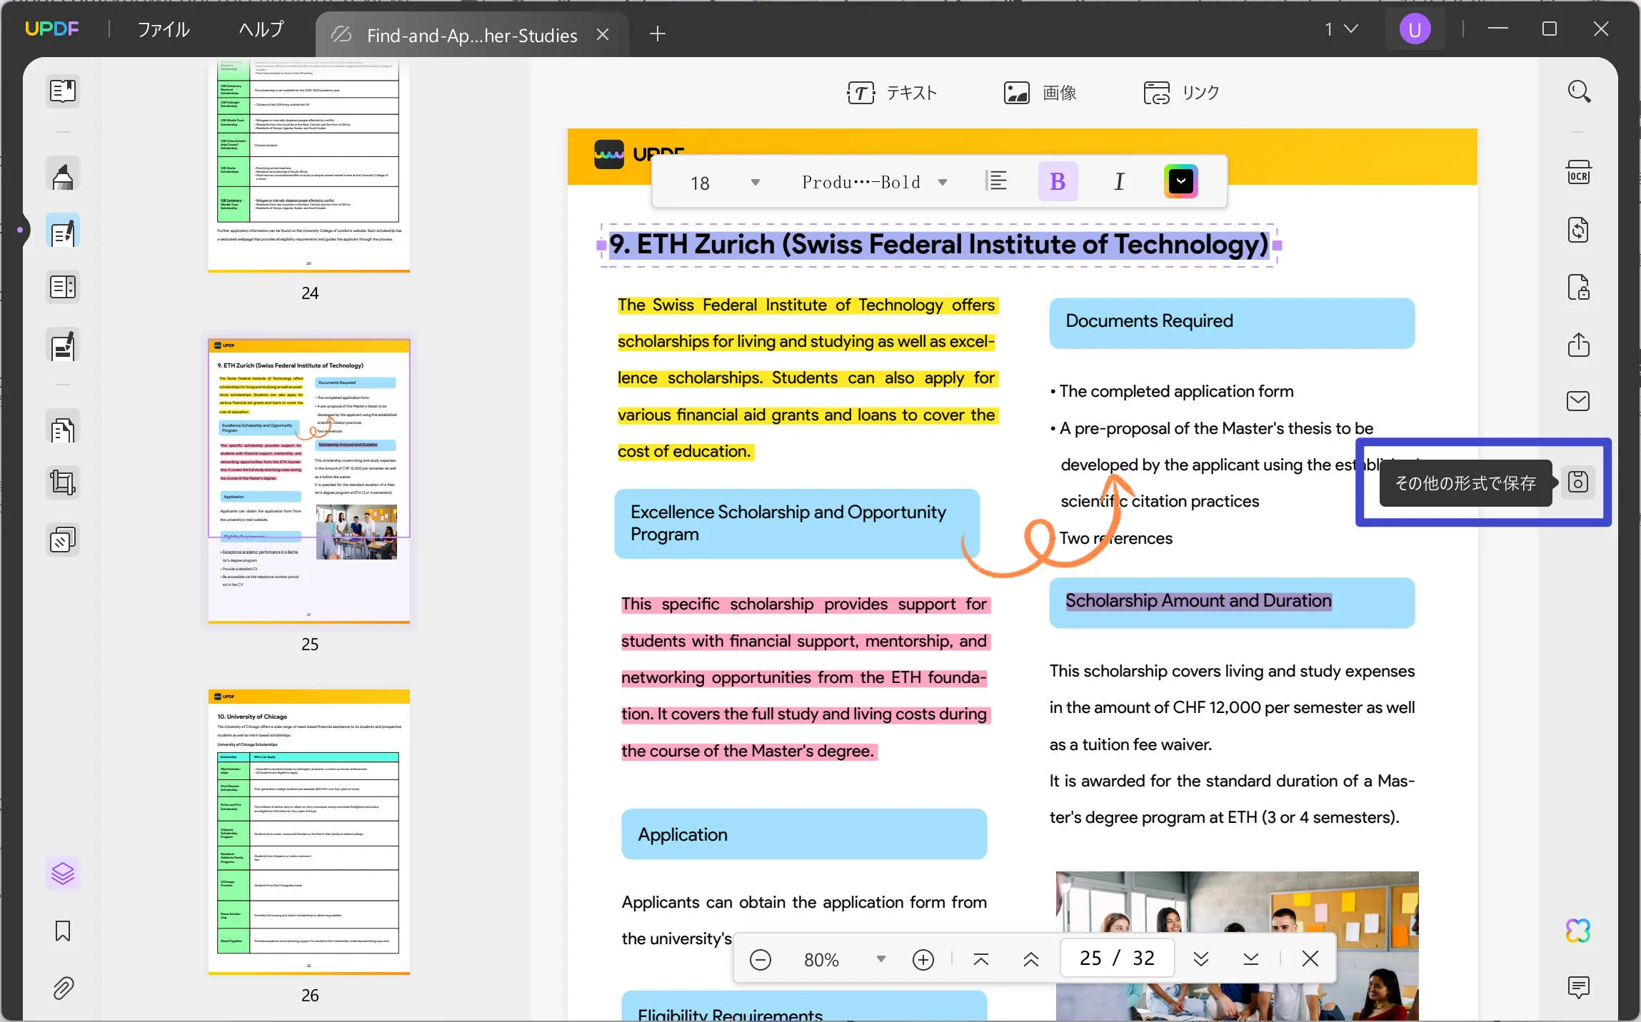This screenshot has width=1641, height=1022.
Task: Click the zoom out minus button
Action: pos(761,959)
